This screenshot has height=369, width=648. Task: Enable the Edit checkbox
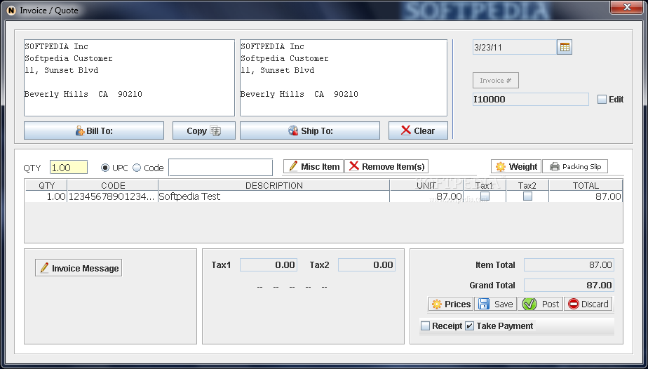coord(602,99)
